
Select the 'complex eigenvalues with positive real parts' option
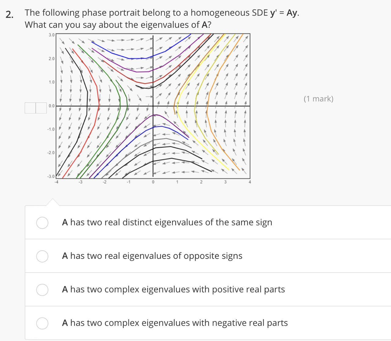(42, 290)
